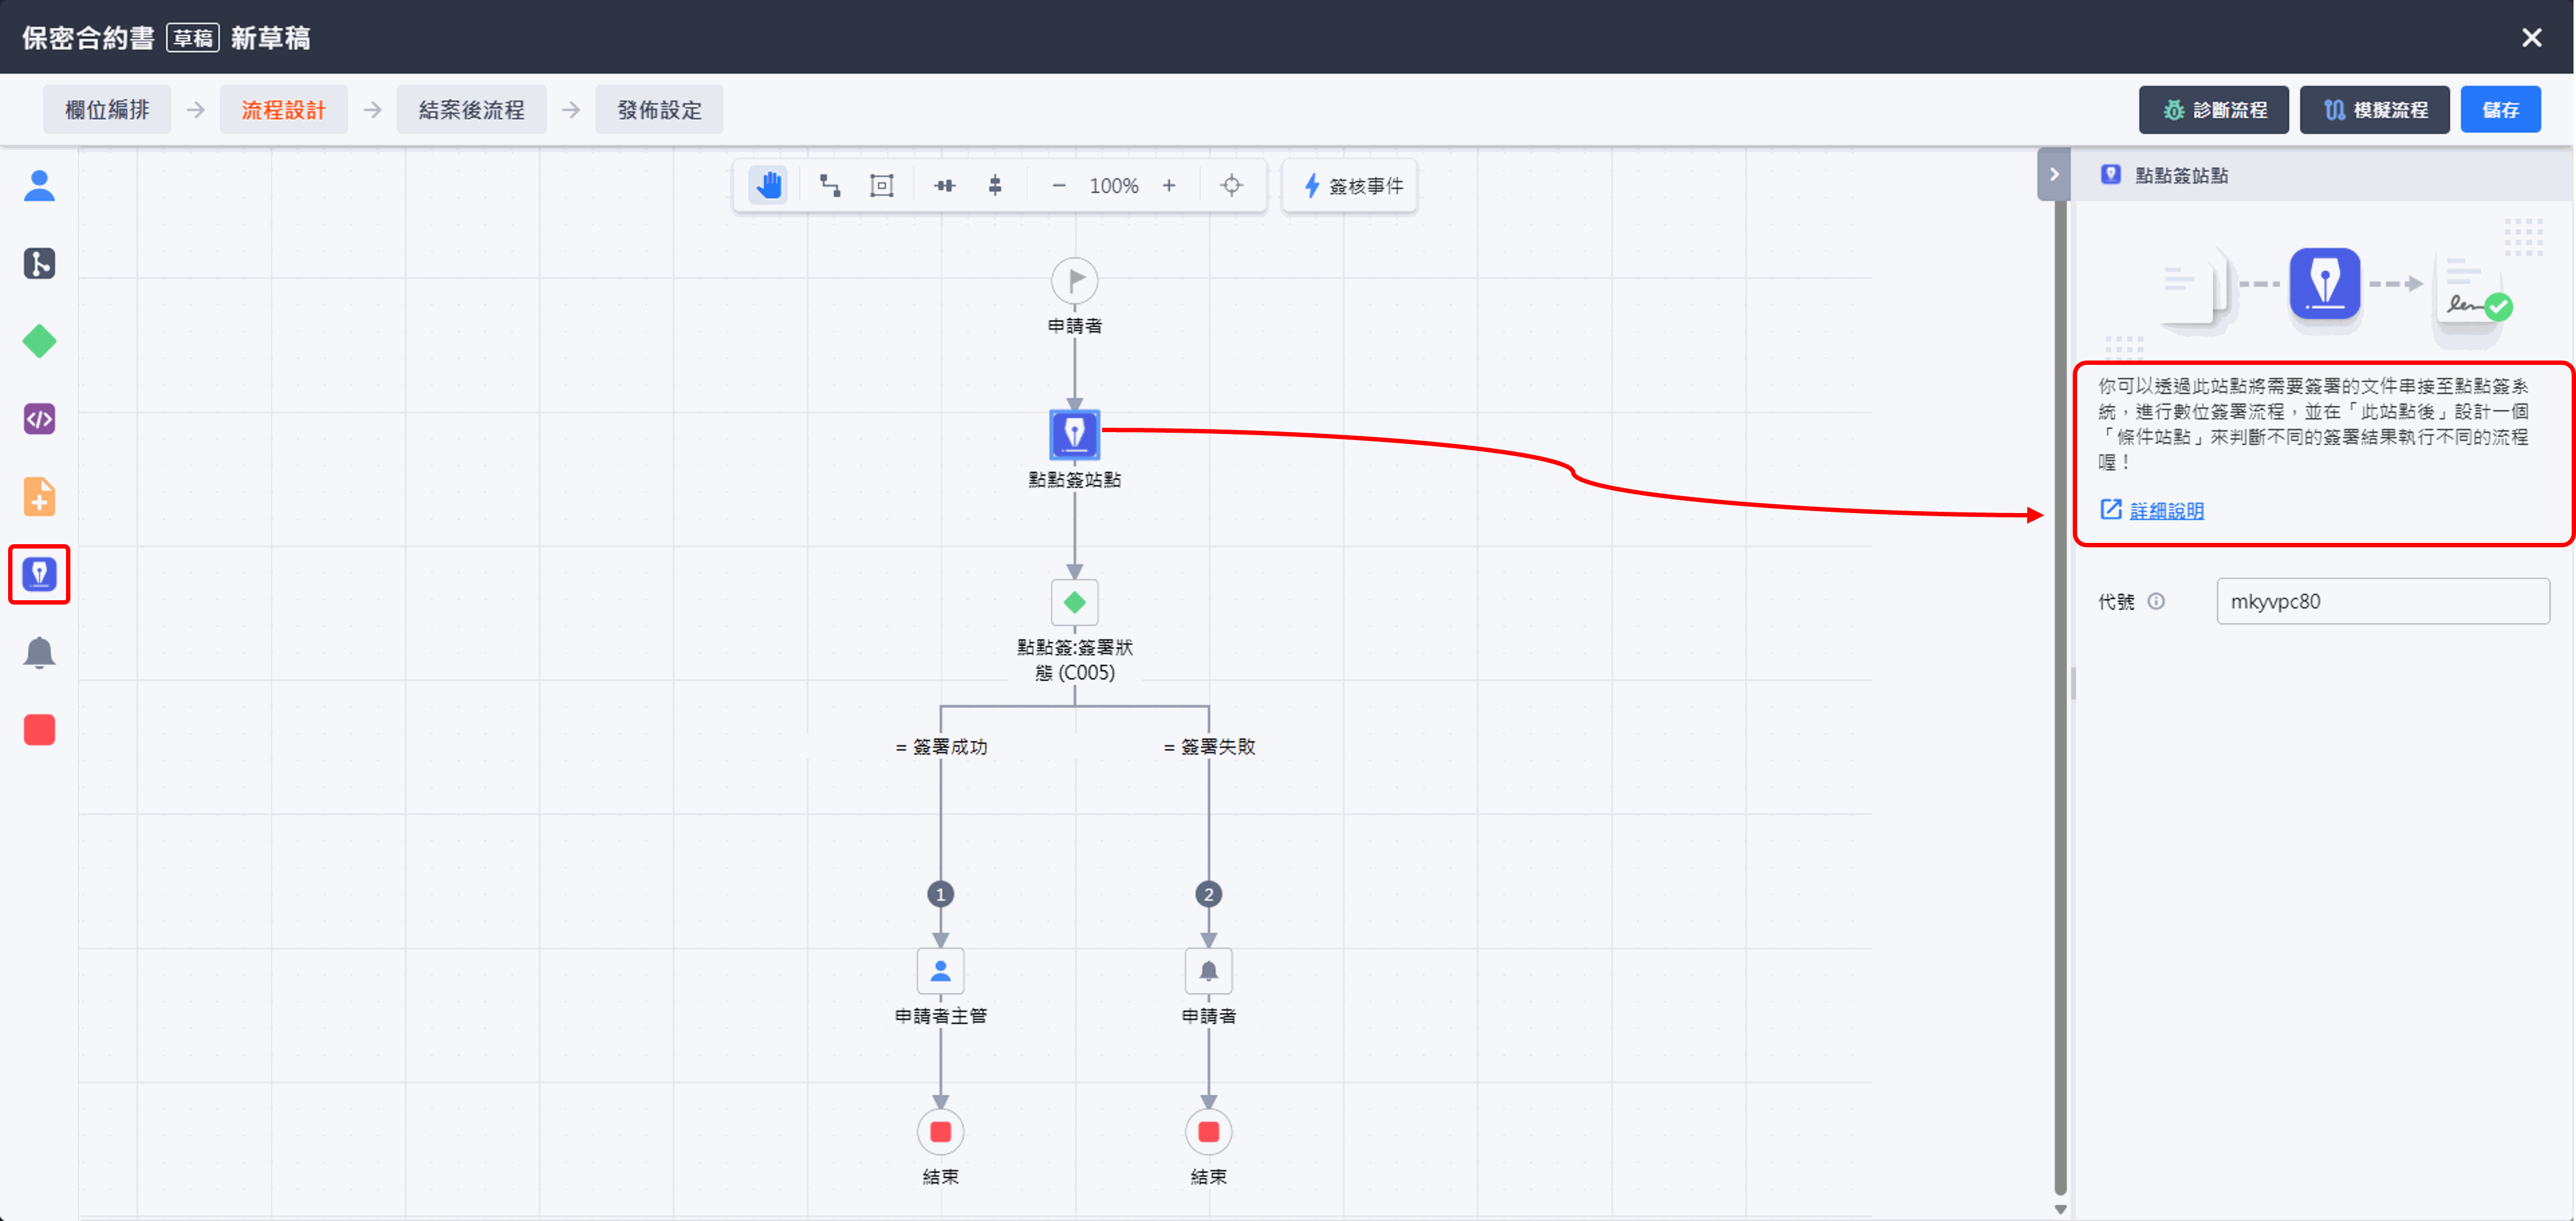Click the 儲存 save button
The height and width of the screenshot is (1221, 2576).
coord(2499,109)
